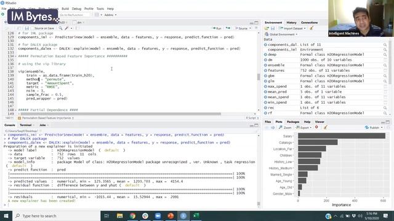Remove current plot with red X icon
This screenshot has width=394, height=221.
coord(316,127)
